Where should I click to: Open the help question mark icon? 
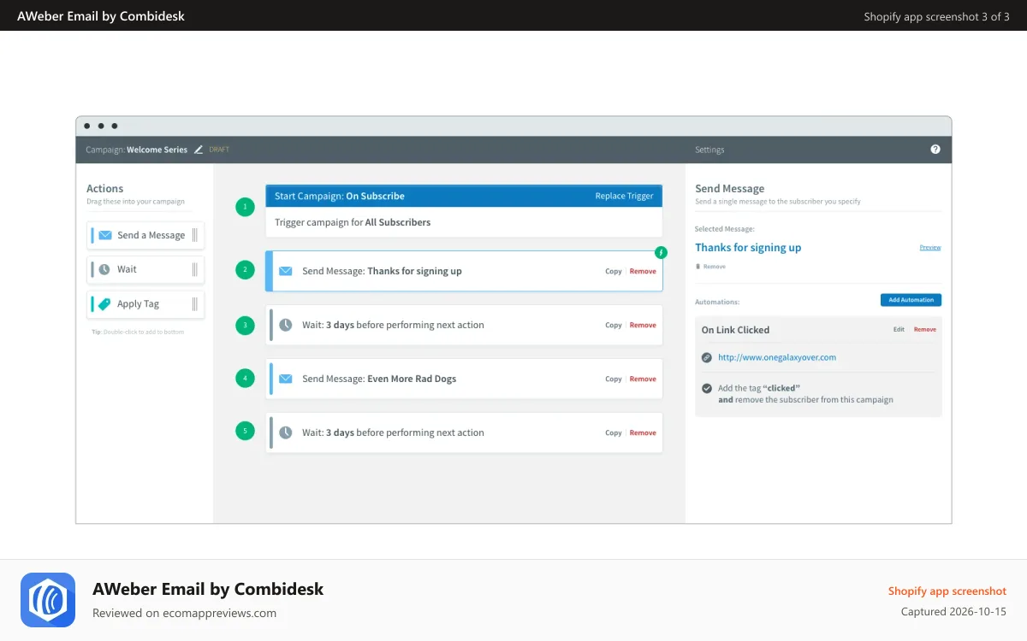935,150
